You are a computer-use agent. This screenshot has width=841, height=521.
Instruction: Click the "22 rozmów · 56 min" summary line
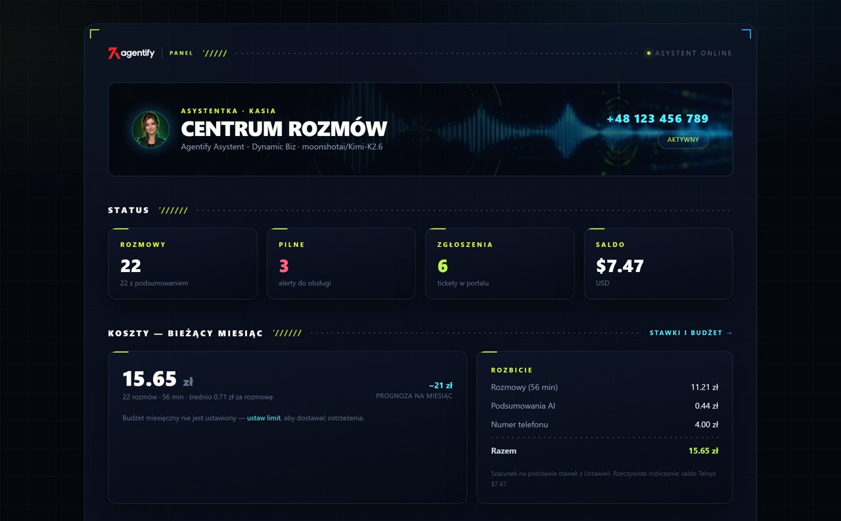(x=198, y=397)
